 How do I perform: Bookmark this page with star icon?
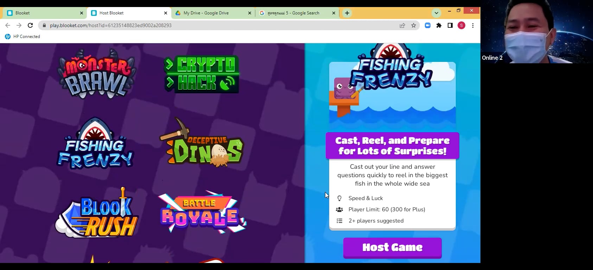[414, 25]
